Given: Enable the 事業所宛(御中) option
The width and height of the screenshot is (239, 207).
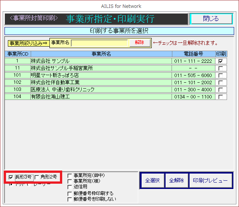Looking at the screenshot, I should click(70, 175).
